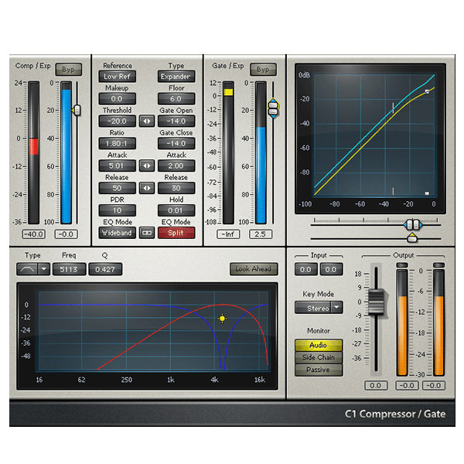Select the Audio monitor option
Screen dimensions: 464x464
coord(319,346)
